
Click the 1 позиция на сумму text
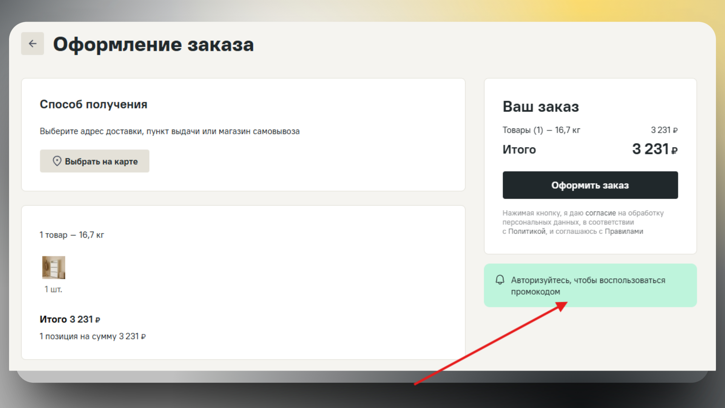point(93,336)
